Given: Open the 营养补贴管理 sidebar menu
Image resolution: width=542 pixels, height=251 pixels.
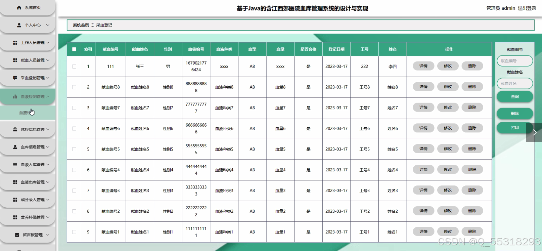Looking at the screenshot, I should (28, 217).
